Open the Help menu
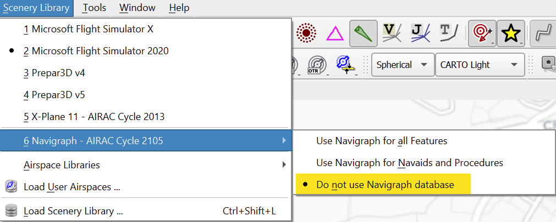This screenshot has width=556, height=222. (179, 8)
